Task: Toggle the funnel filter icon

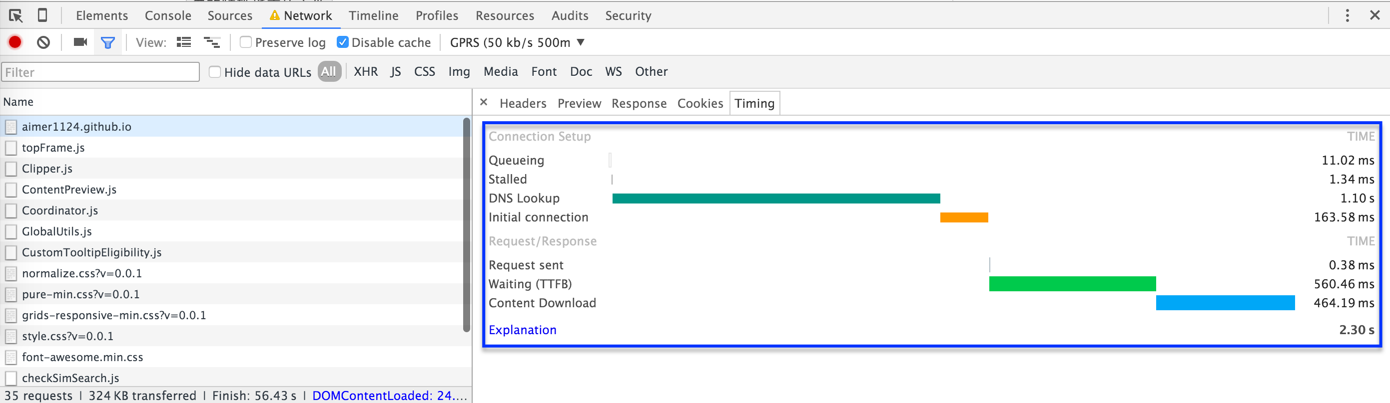Action: 108,42
